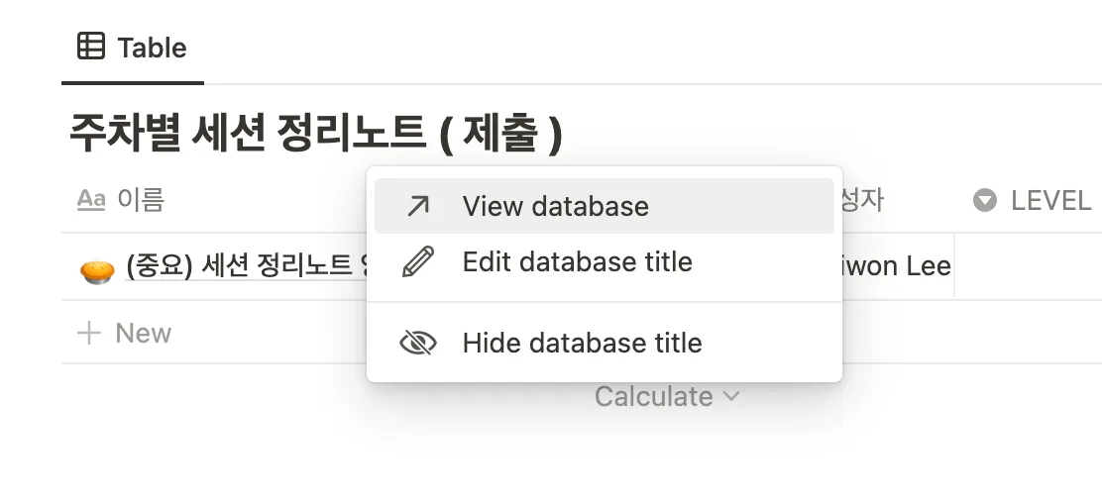This screenshot has width=1102, height=503.
Task: Click the pie emoji page icon
Action: (x=95, y=267)
